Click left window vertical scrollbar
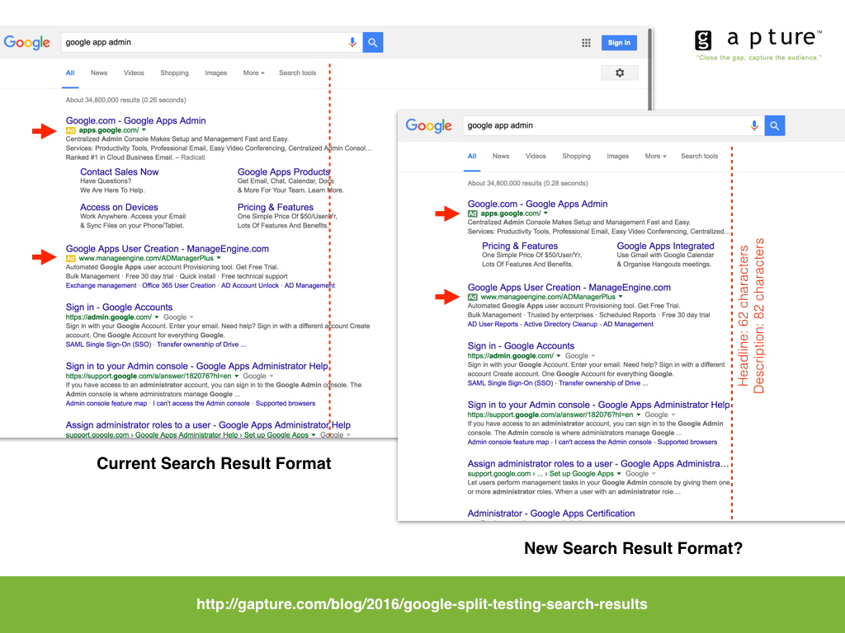This screenshot has height=633, width=845. click(x=650, y=69)
